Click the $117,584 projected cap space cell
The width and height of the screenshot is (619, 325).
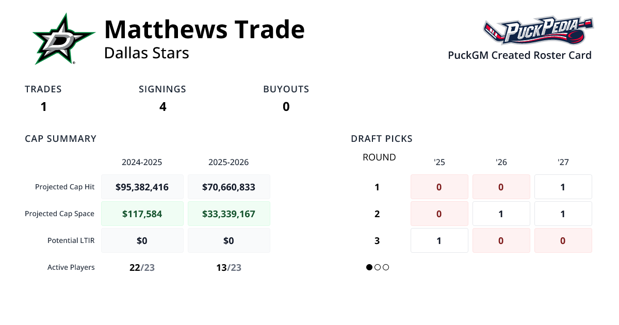pos(142,214)
